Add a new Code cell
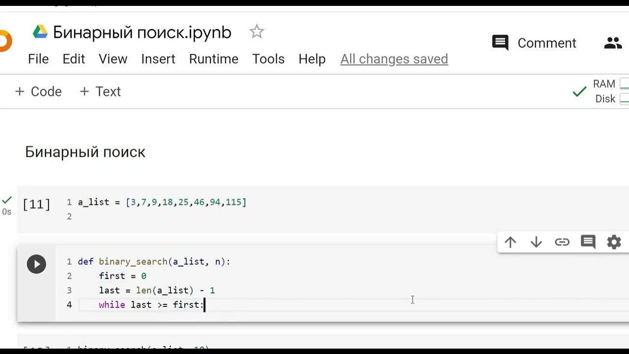This screenshot has width=629, height=354. (x=38, y=91)
